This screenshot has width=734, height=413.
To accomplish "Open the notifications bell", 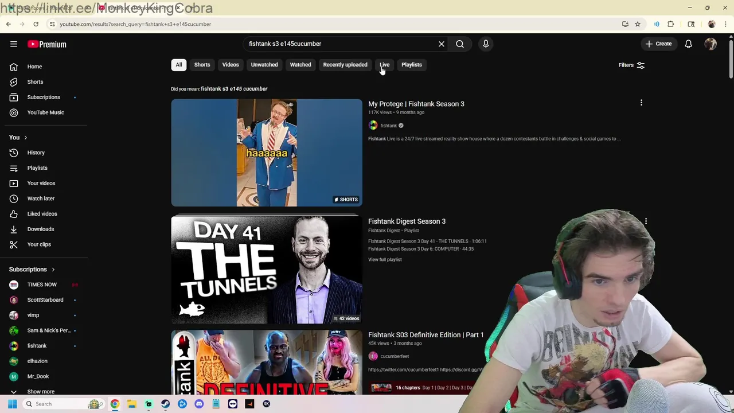I will [x=689, y=44].
